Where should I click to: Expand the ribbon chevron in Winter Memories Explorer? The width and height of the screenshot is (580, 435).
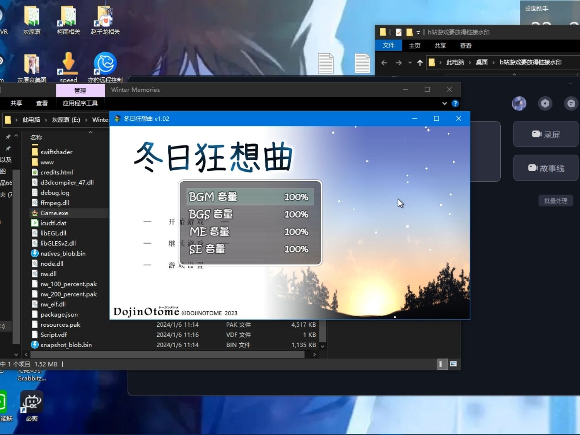coord(445,104)
